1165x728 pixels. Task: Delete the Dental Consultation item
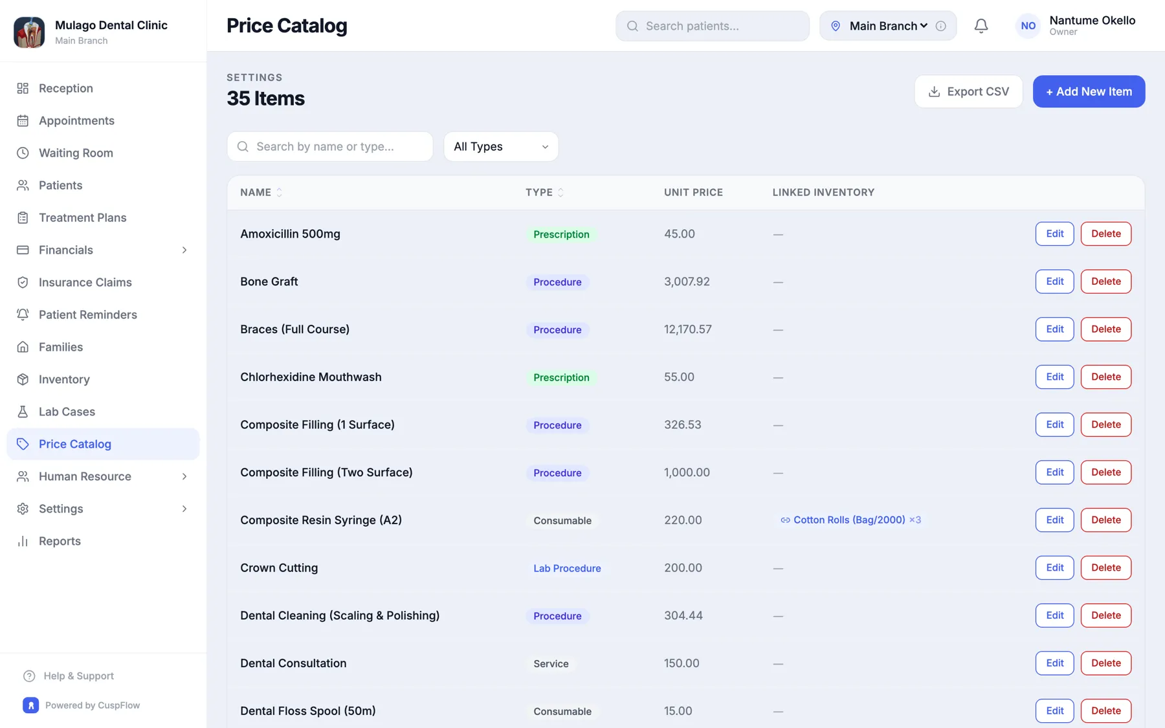point(1105,663)
